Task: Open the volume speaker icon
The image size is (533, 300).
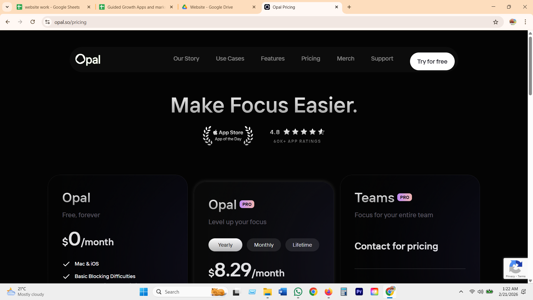Action: [x=480, y=292]
